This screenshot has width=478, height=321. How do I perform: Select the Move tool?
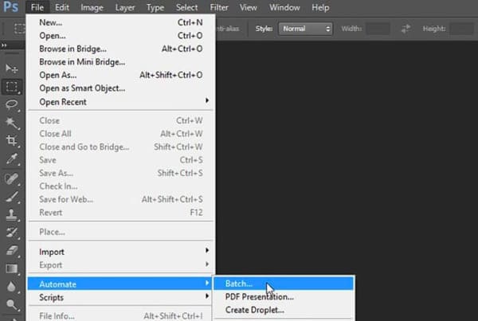tap(12, 69)
